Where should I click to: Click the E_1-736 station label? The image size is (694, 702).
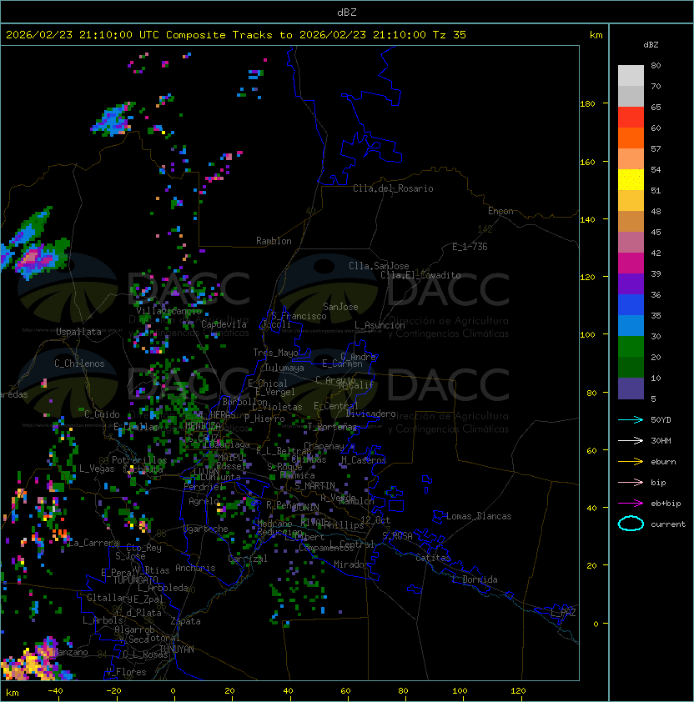(470, 247)
